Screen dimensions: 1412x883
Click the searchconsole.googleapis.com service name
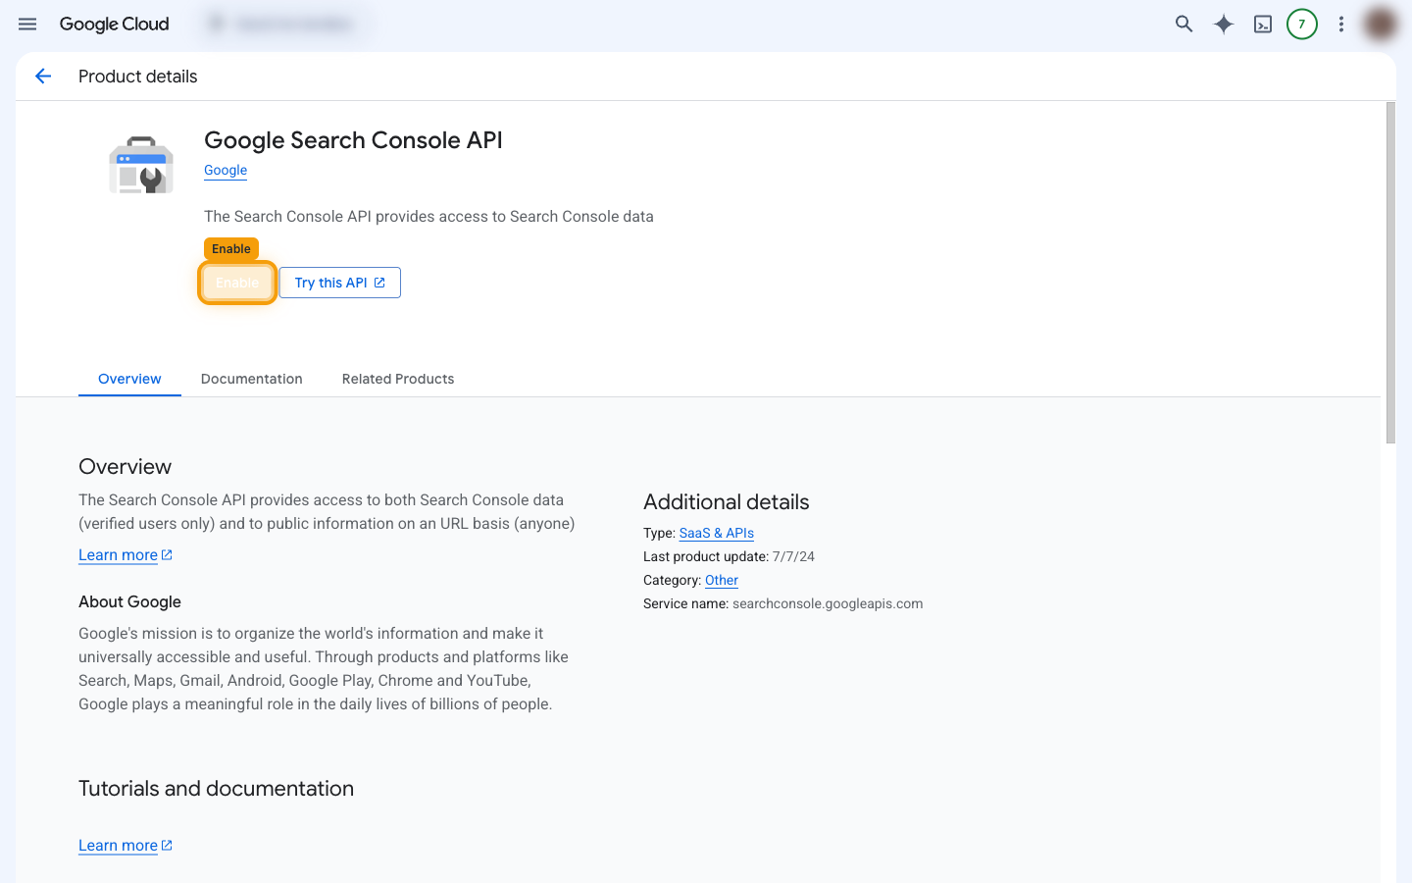828,603
